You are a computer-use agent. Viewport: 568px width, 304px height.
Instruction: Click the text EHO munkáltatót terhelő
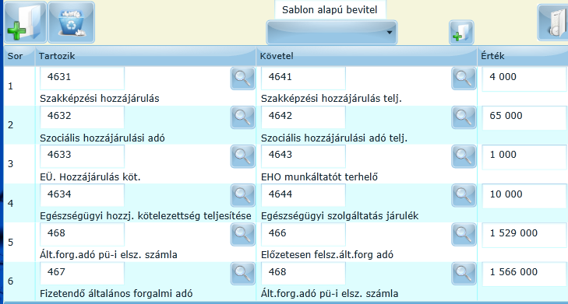(319, 177)
